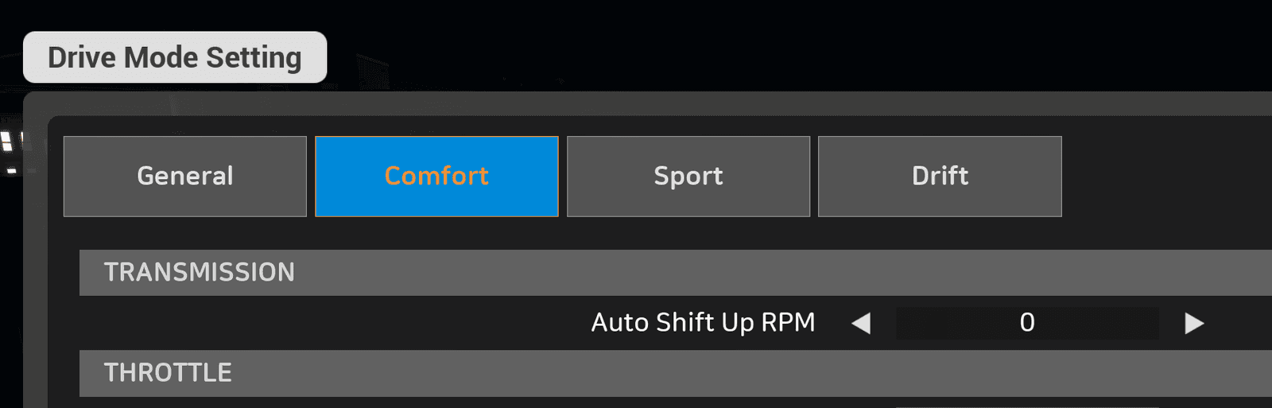Click the Drive Mode Setting title button
The image size is (1272, 408).
click(175, 57)
